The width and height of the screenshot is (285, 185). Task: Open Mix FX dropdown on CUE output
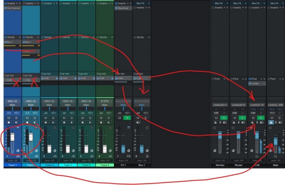click(264, 3)
